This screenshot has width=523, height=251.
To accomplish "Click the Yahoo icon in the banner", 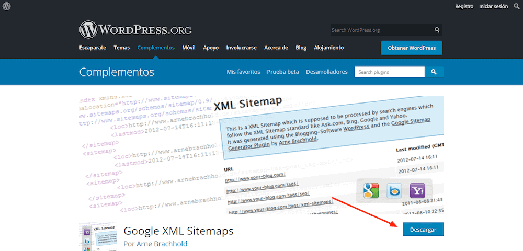I will click(417, 191).
